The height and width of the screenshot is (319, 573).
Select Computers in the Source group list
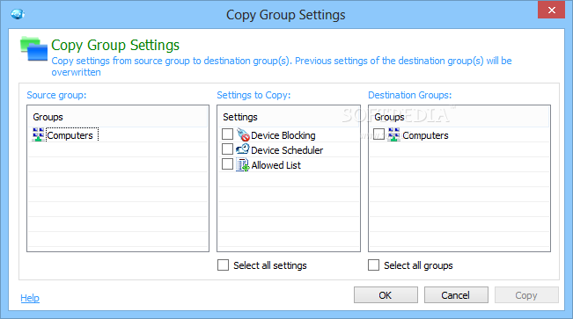coord(70,135)
